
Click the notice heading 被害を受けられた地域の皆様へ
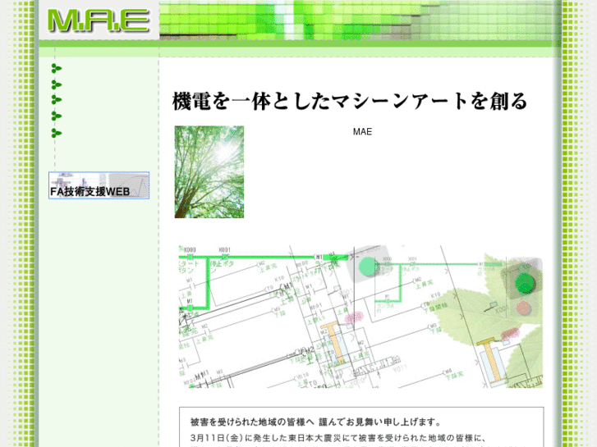252,422
